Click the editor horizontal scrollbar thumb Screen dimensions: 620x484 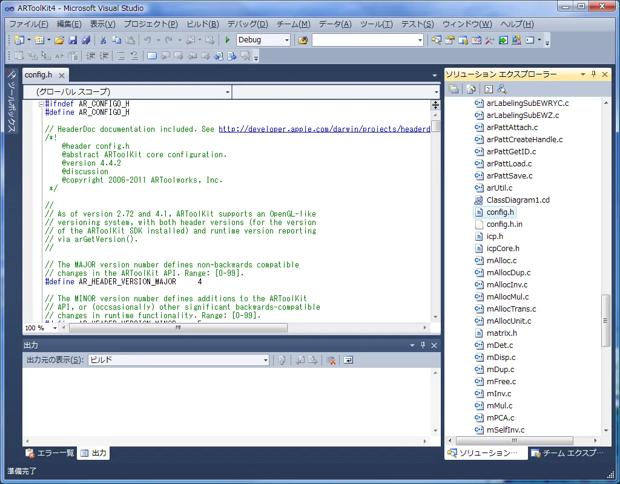pos(179,327)
